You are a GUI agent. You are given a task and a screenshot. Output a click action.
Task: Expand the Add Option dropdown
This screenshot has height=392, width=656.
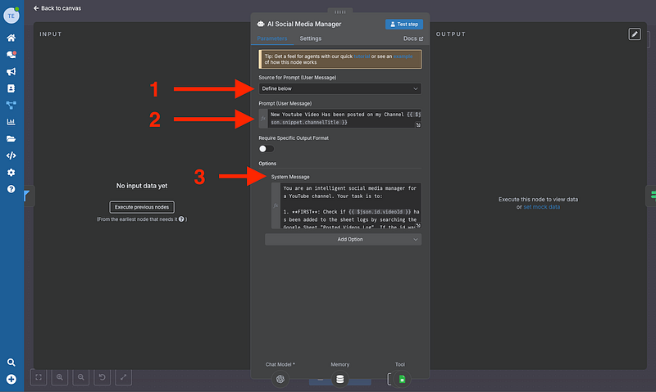(343, 239)
